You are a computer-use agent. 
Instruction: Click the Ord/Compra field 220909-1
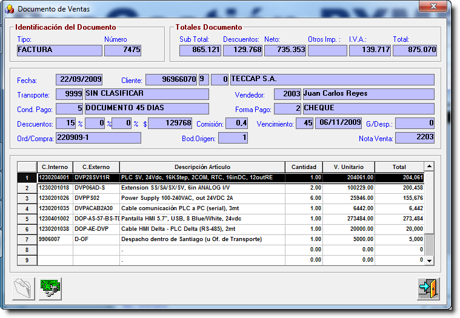point(98,137)
